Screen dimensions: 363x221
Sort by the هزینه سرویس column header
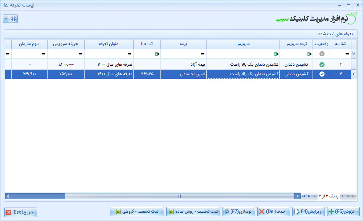point(66,44)
